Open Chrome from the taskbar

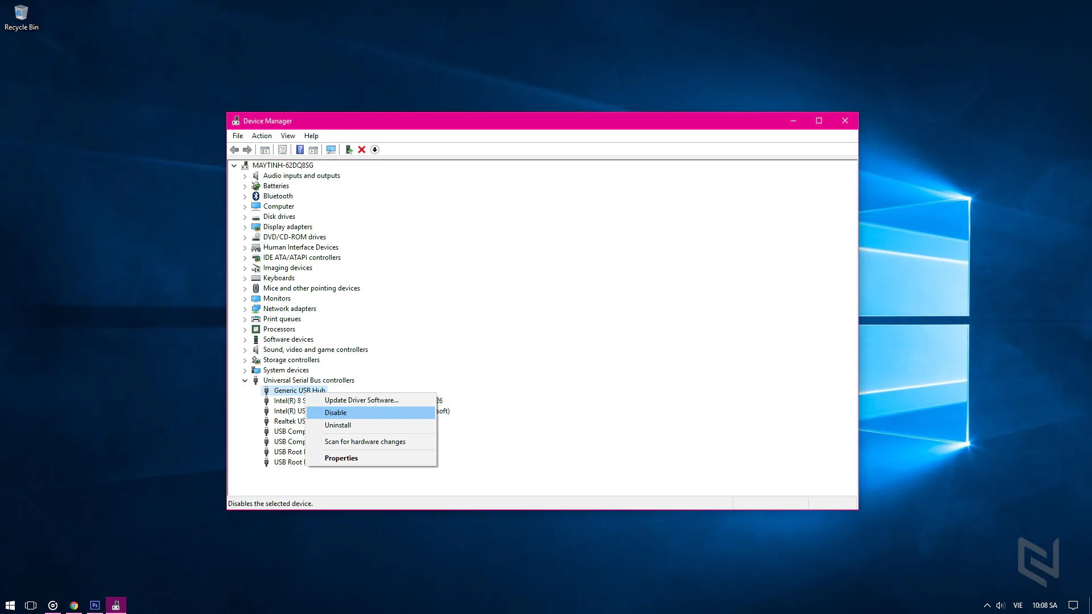(74, 605)
